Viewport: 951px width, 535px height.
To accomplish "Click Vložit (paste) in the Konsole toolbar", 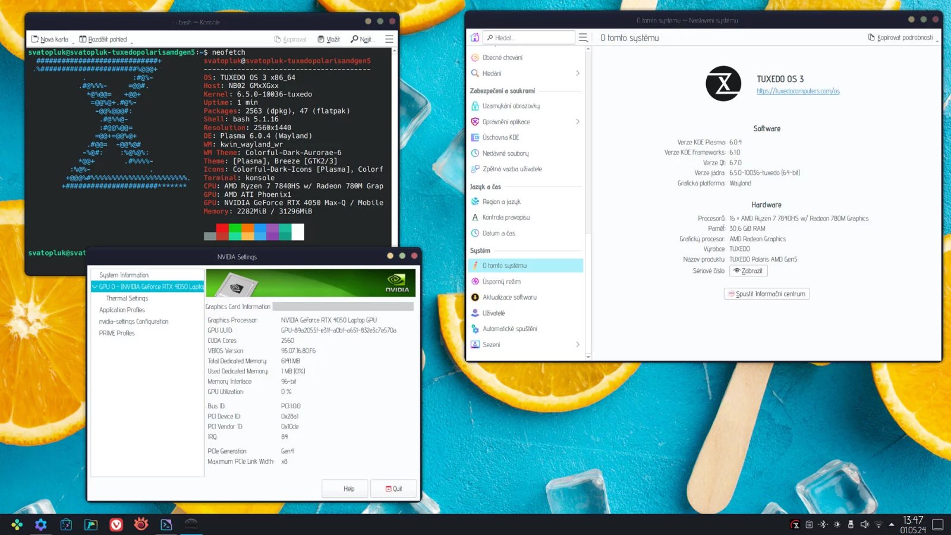I will [x=329, y=39].
